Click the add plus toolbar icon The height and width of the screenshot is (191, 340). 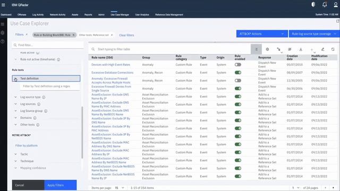pos(312,49)
